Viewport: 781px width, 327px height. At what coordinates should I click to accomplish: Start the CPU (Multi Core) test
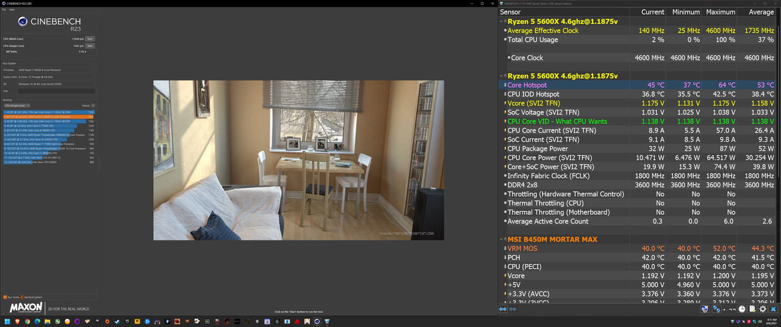[90, 38]
